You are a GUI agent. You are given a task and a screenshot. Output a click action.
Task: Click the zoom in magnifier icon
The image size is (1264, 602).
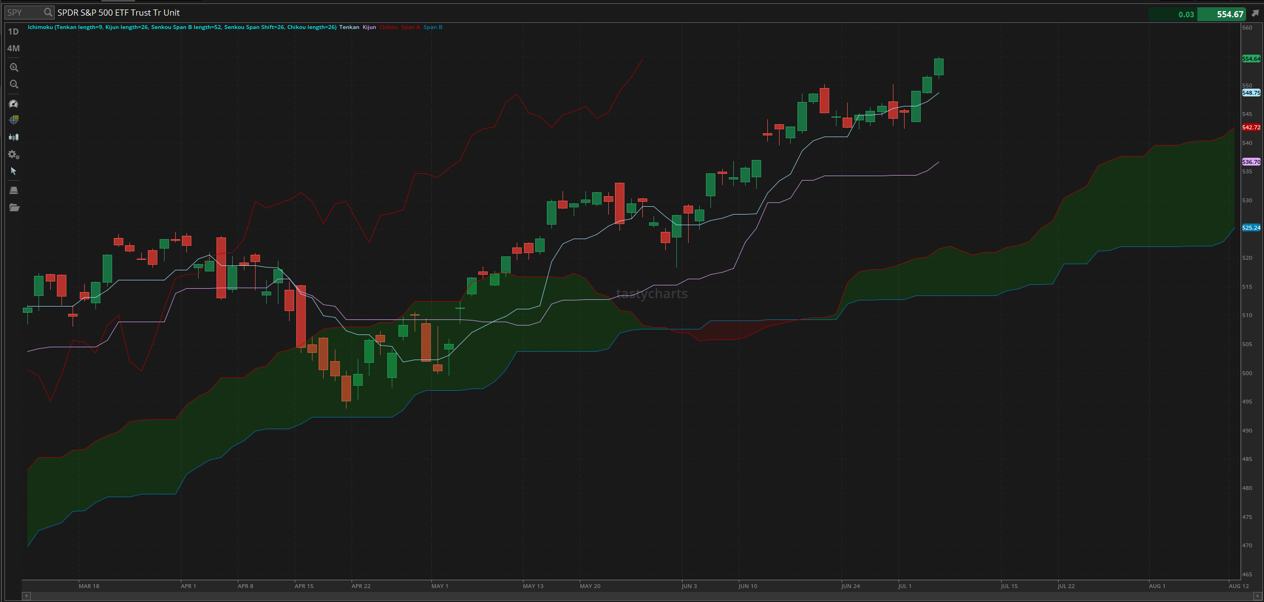(14, 67)
